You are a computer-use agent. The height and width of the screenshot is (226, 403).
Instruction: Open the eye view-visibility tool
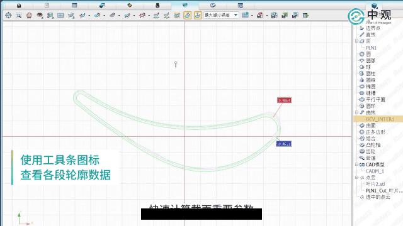tap(40, 15)
